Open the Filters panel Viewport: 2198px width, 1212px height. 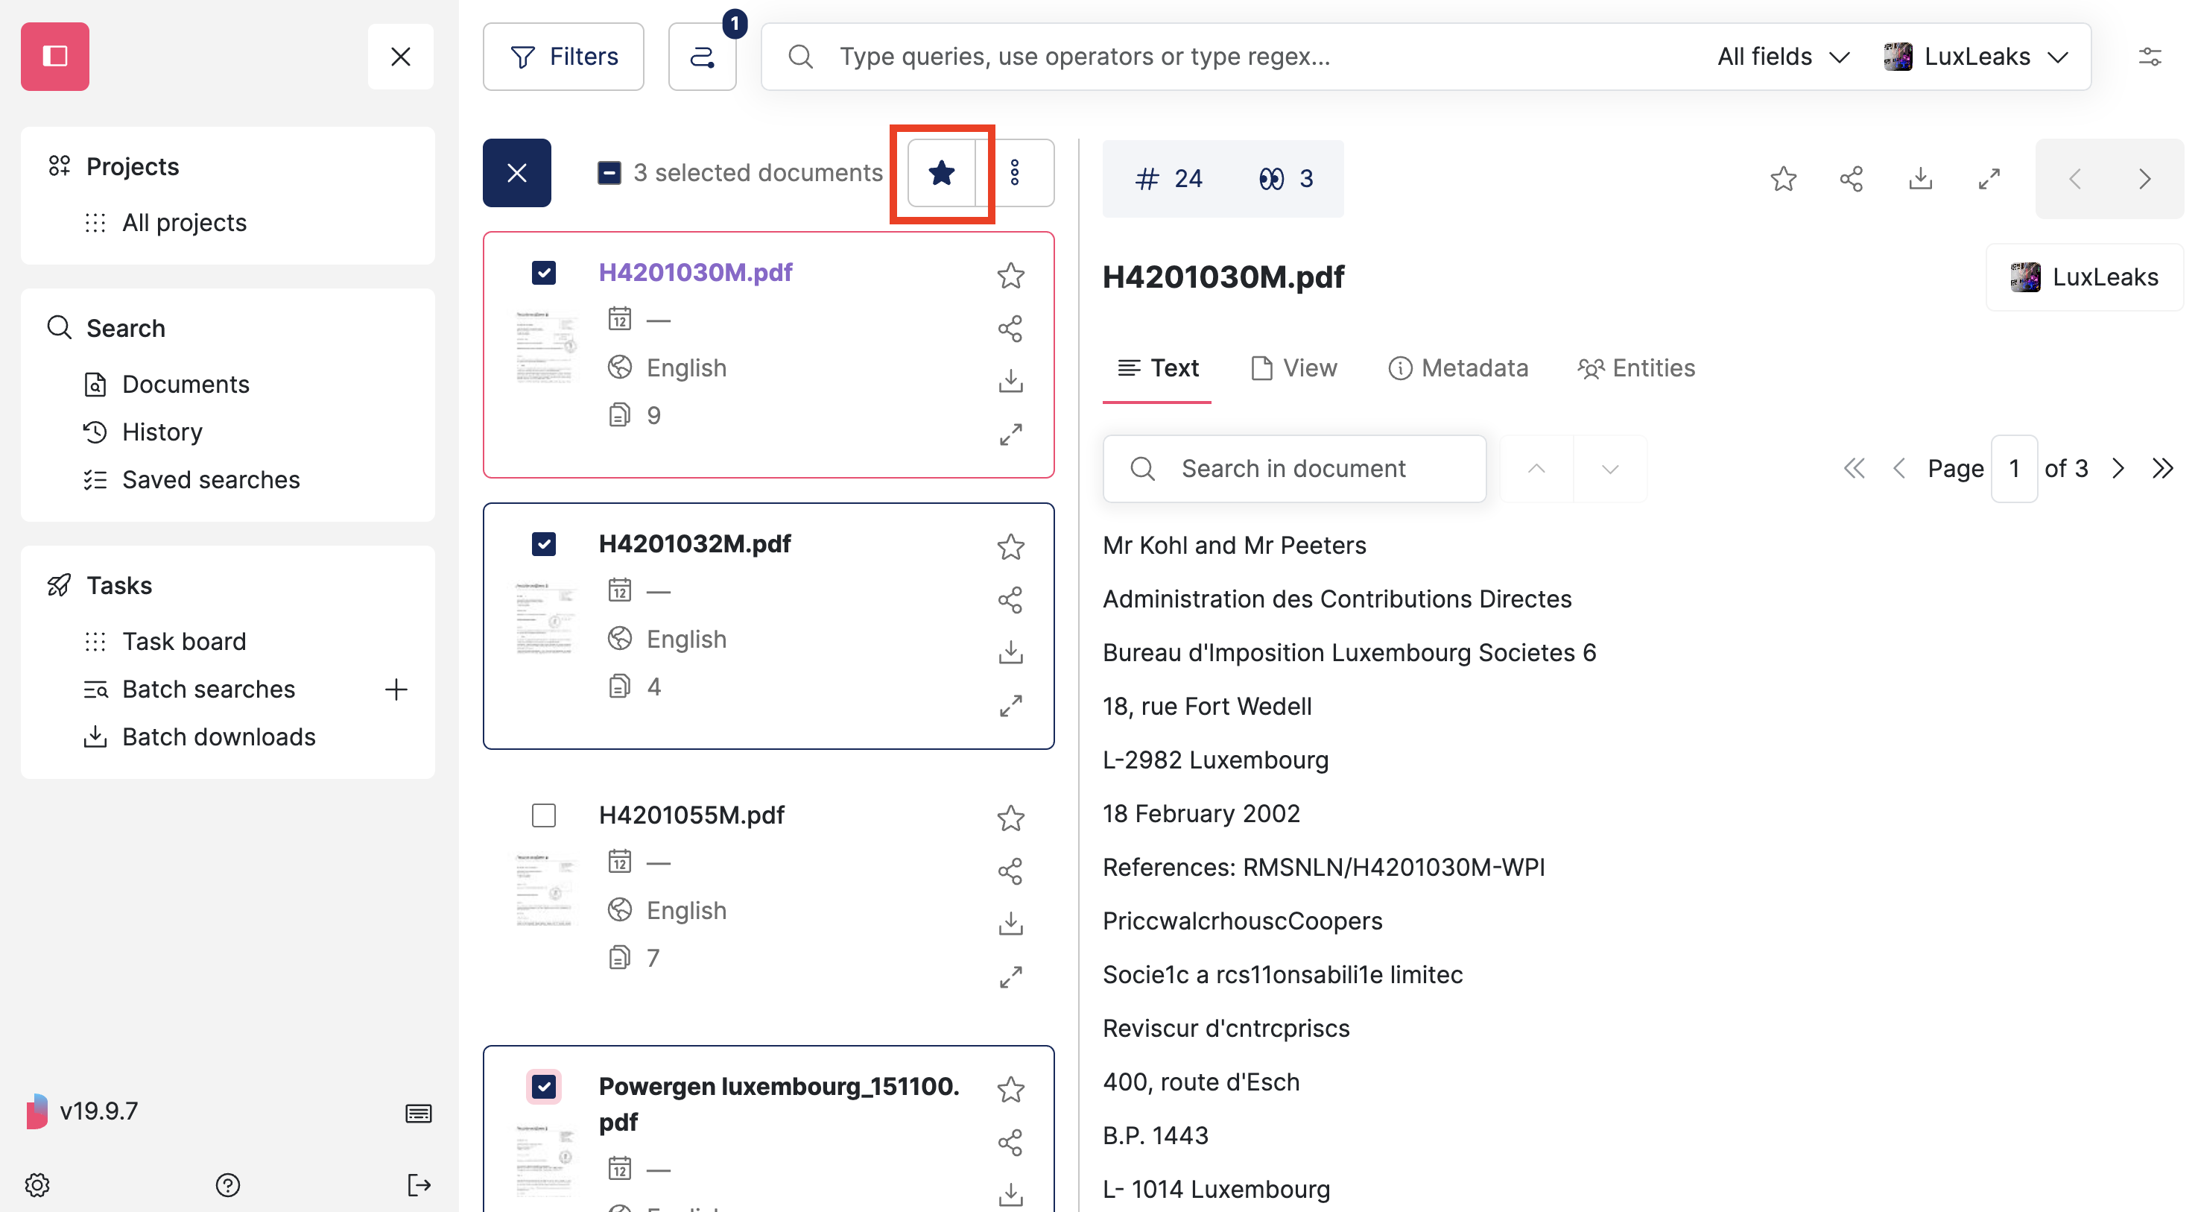[564, 57]
